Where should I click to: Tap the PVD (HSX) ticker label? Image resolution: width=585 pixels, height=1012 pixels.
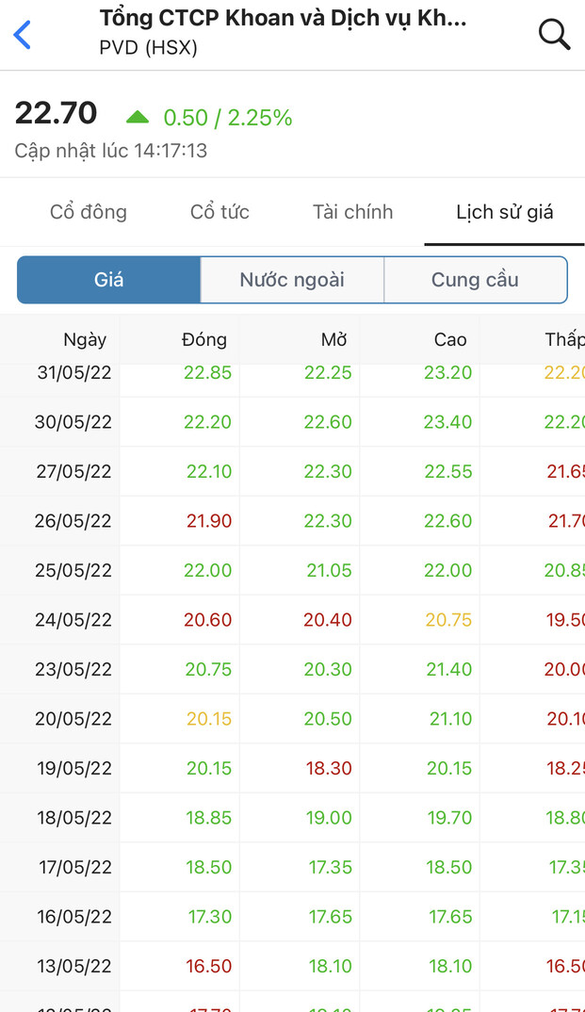(x=148, y=47)
